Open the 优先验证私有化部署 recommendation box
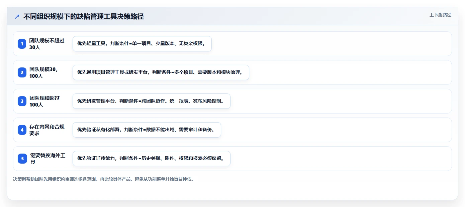This screenshot has height=207, width=465. point(147,130)
